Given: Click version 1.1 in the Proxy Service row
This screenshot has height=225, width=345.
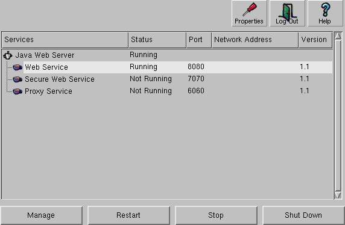Looking at the screenshot, I should (x=305, y=91).
